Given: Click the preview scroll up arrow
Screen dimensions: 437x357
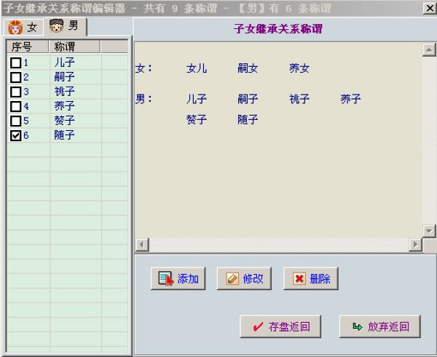Looking at the screenshot, I should [429, 50].
